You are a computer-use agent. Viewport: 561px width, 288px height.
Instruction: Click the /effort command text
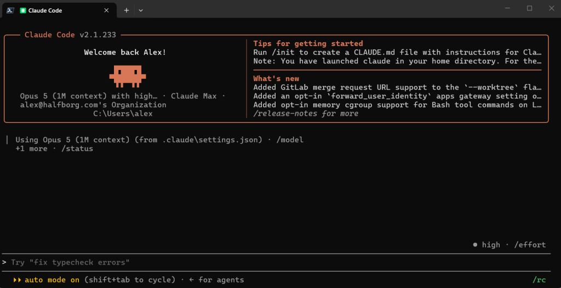(530, 245)
